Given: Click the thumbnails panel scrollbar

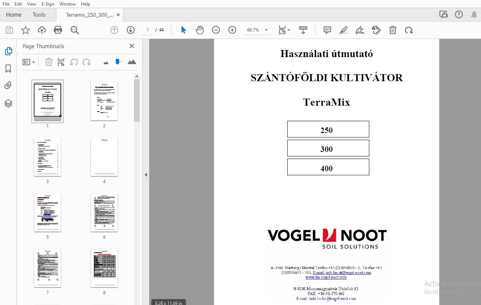Looking at the screenshot, I should 137,100.
